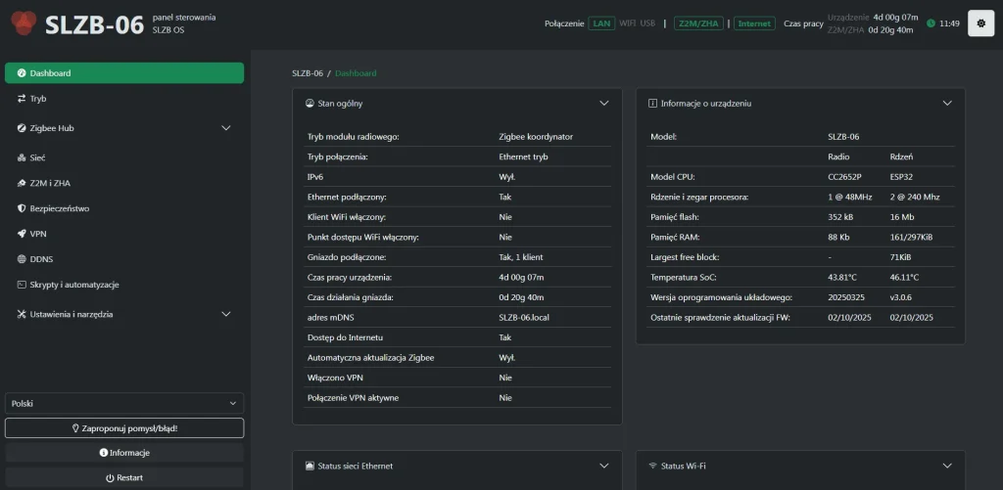
Task: Open the Dashboard sidebar item
Action: 124,73
